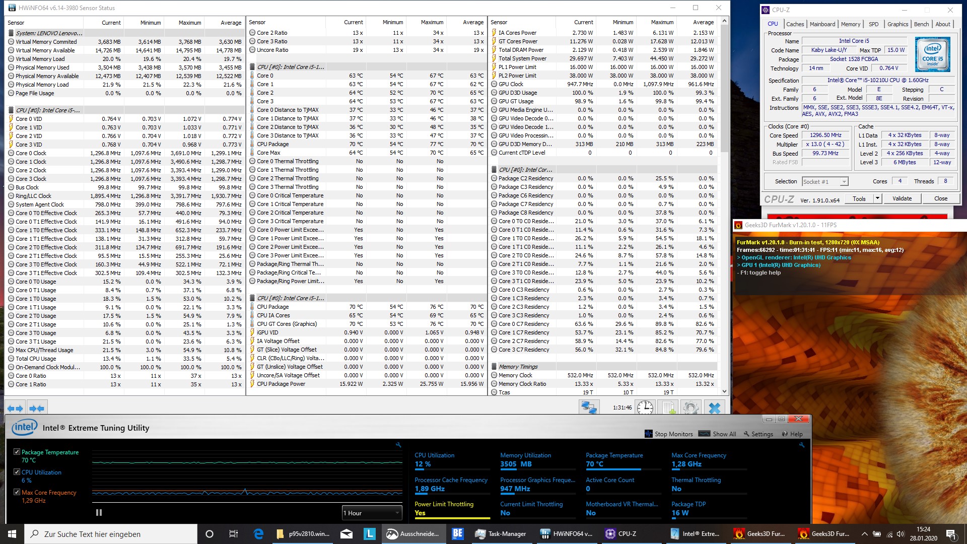
Task: Click the HWiNFO collapse columns arrows icon
Action: [x=37, y=409]
